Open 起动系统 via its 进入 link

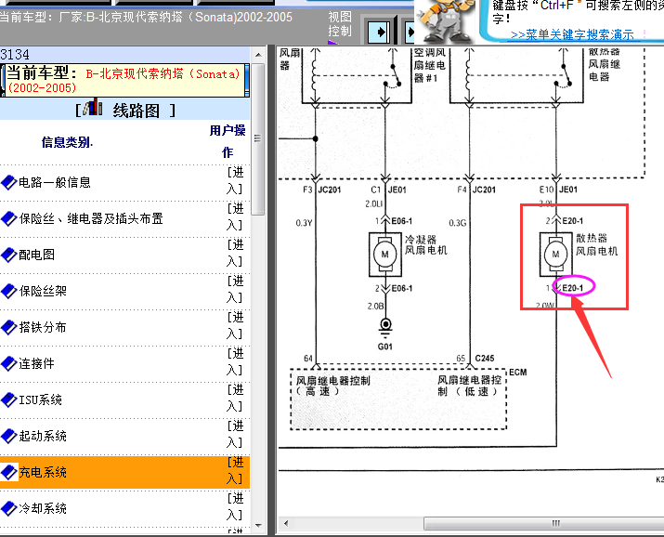click(235, 435)
